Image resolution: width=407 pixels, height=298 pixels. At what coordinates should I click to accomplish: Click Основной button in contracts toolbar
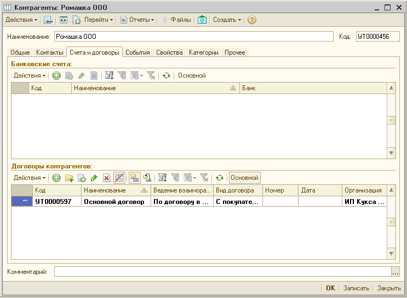point(244,178)
